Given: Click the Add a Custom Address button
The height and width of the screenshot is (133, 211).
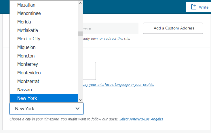Looking at the screenshot, I should 173,28.
